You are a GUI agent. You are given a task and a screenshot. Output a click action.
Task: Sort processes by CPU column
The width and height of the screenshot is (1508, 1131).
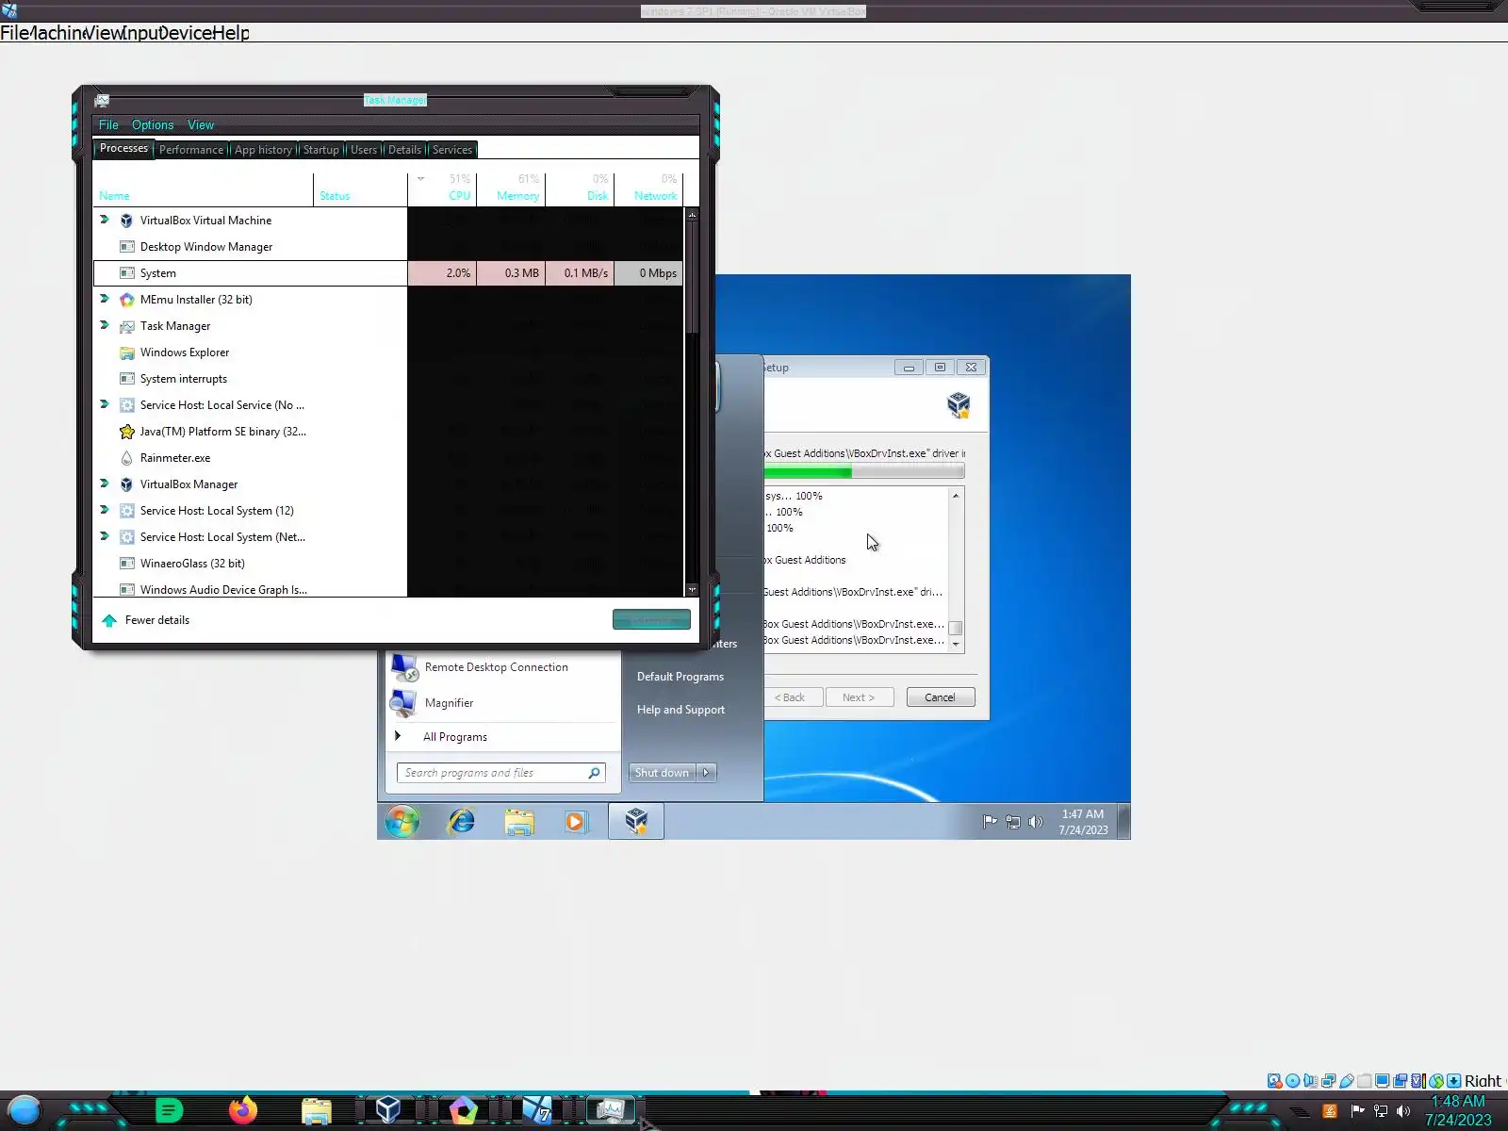[x=442, y=188]
